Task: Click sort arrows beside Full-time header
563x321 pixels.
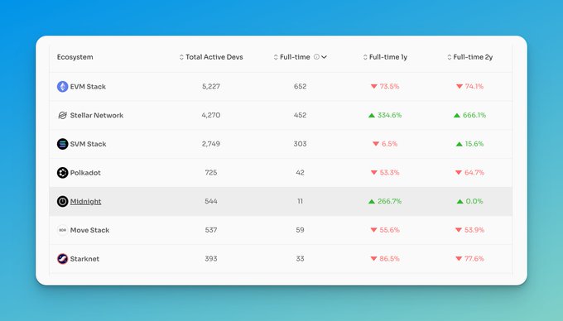Action: [x=276, y=57]
